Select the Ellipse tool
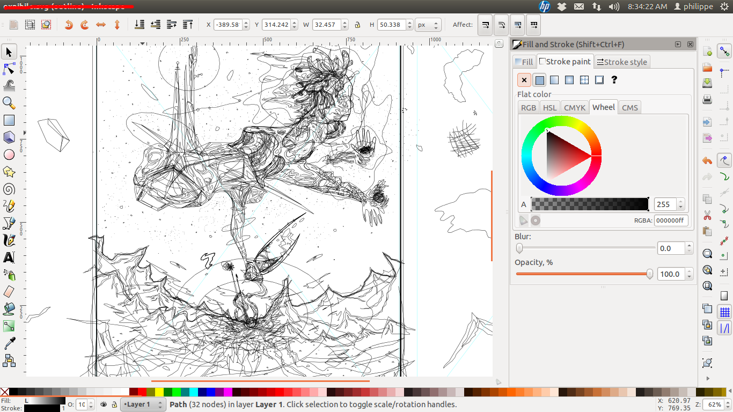The width and height of the screenshot is (733, 412). (9, 154)
